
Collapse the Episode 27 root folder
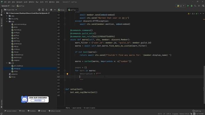(4, 13)
